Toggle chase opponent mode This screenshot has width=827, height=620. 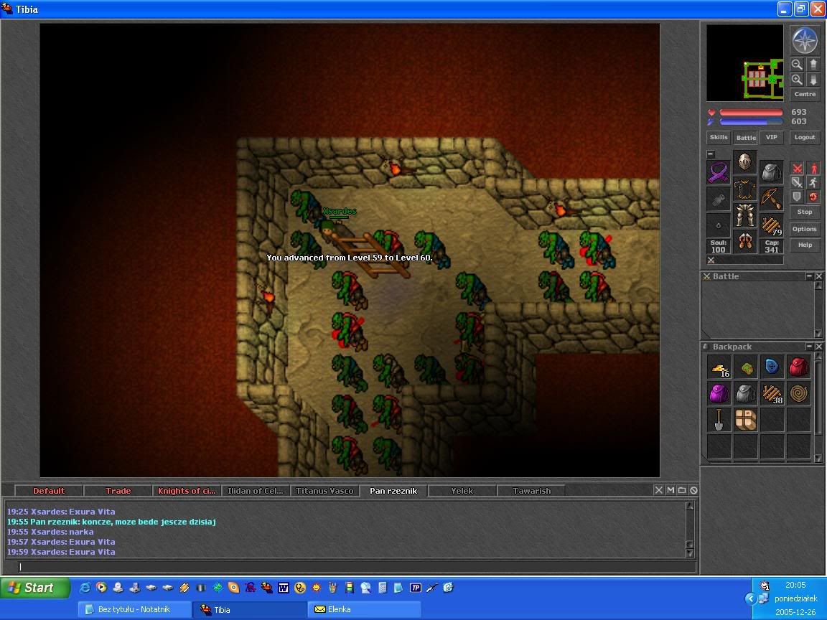813,182
